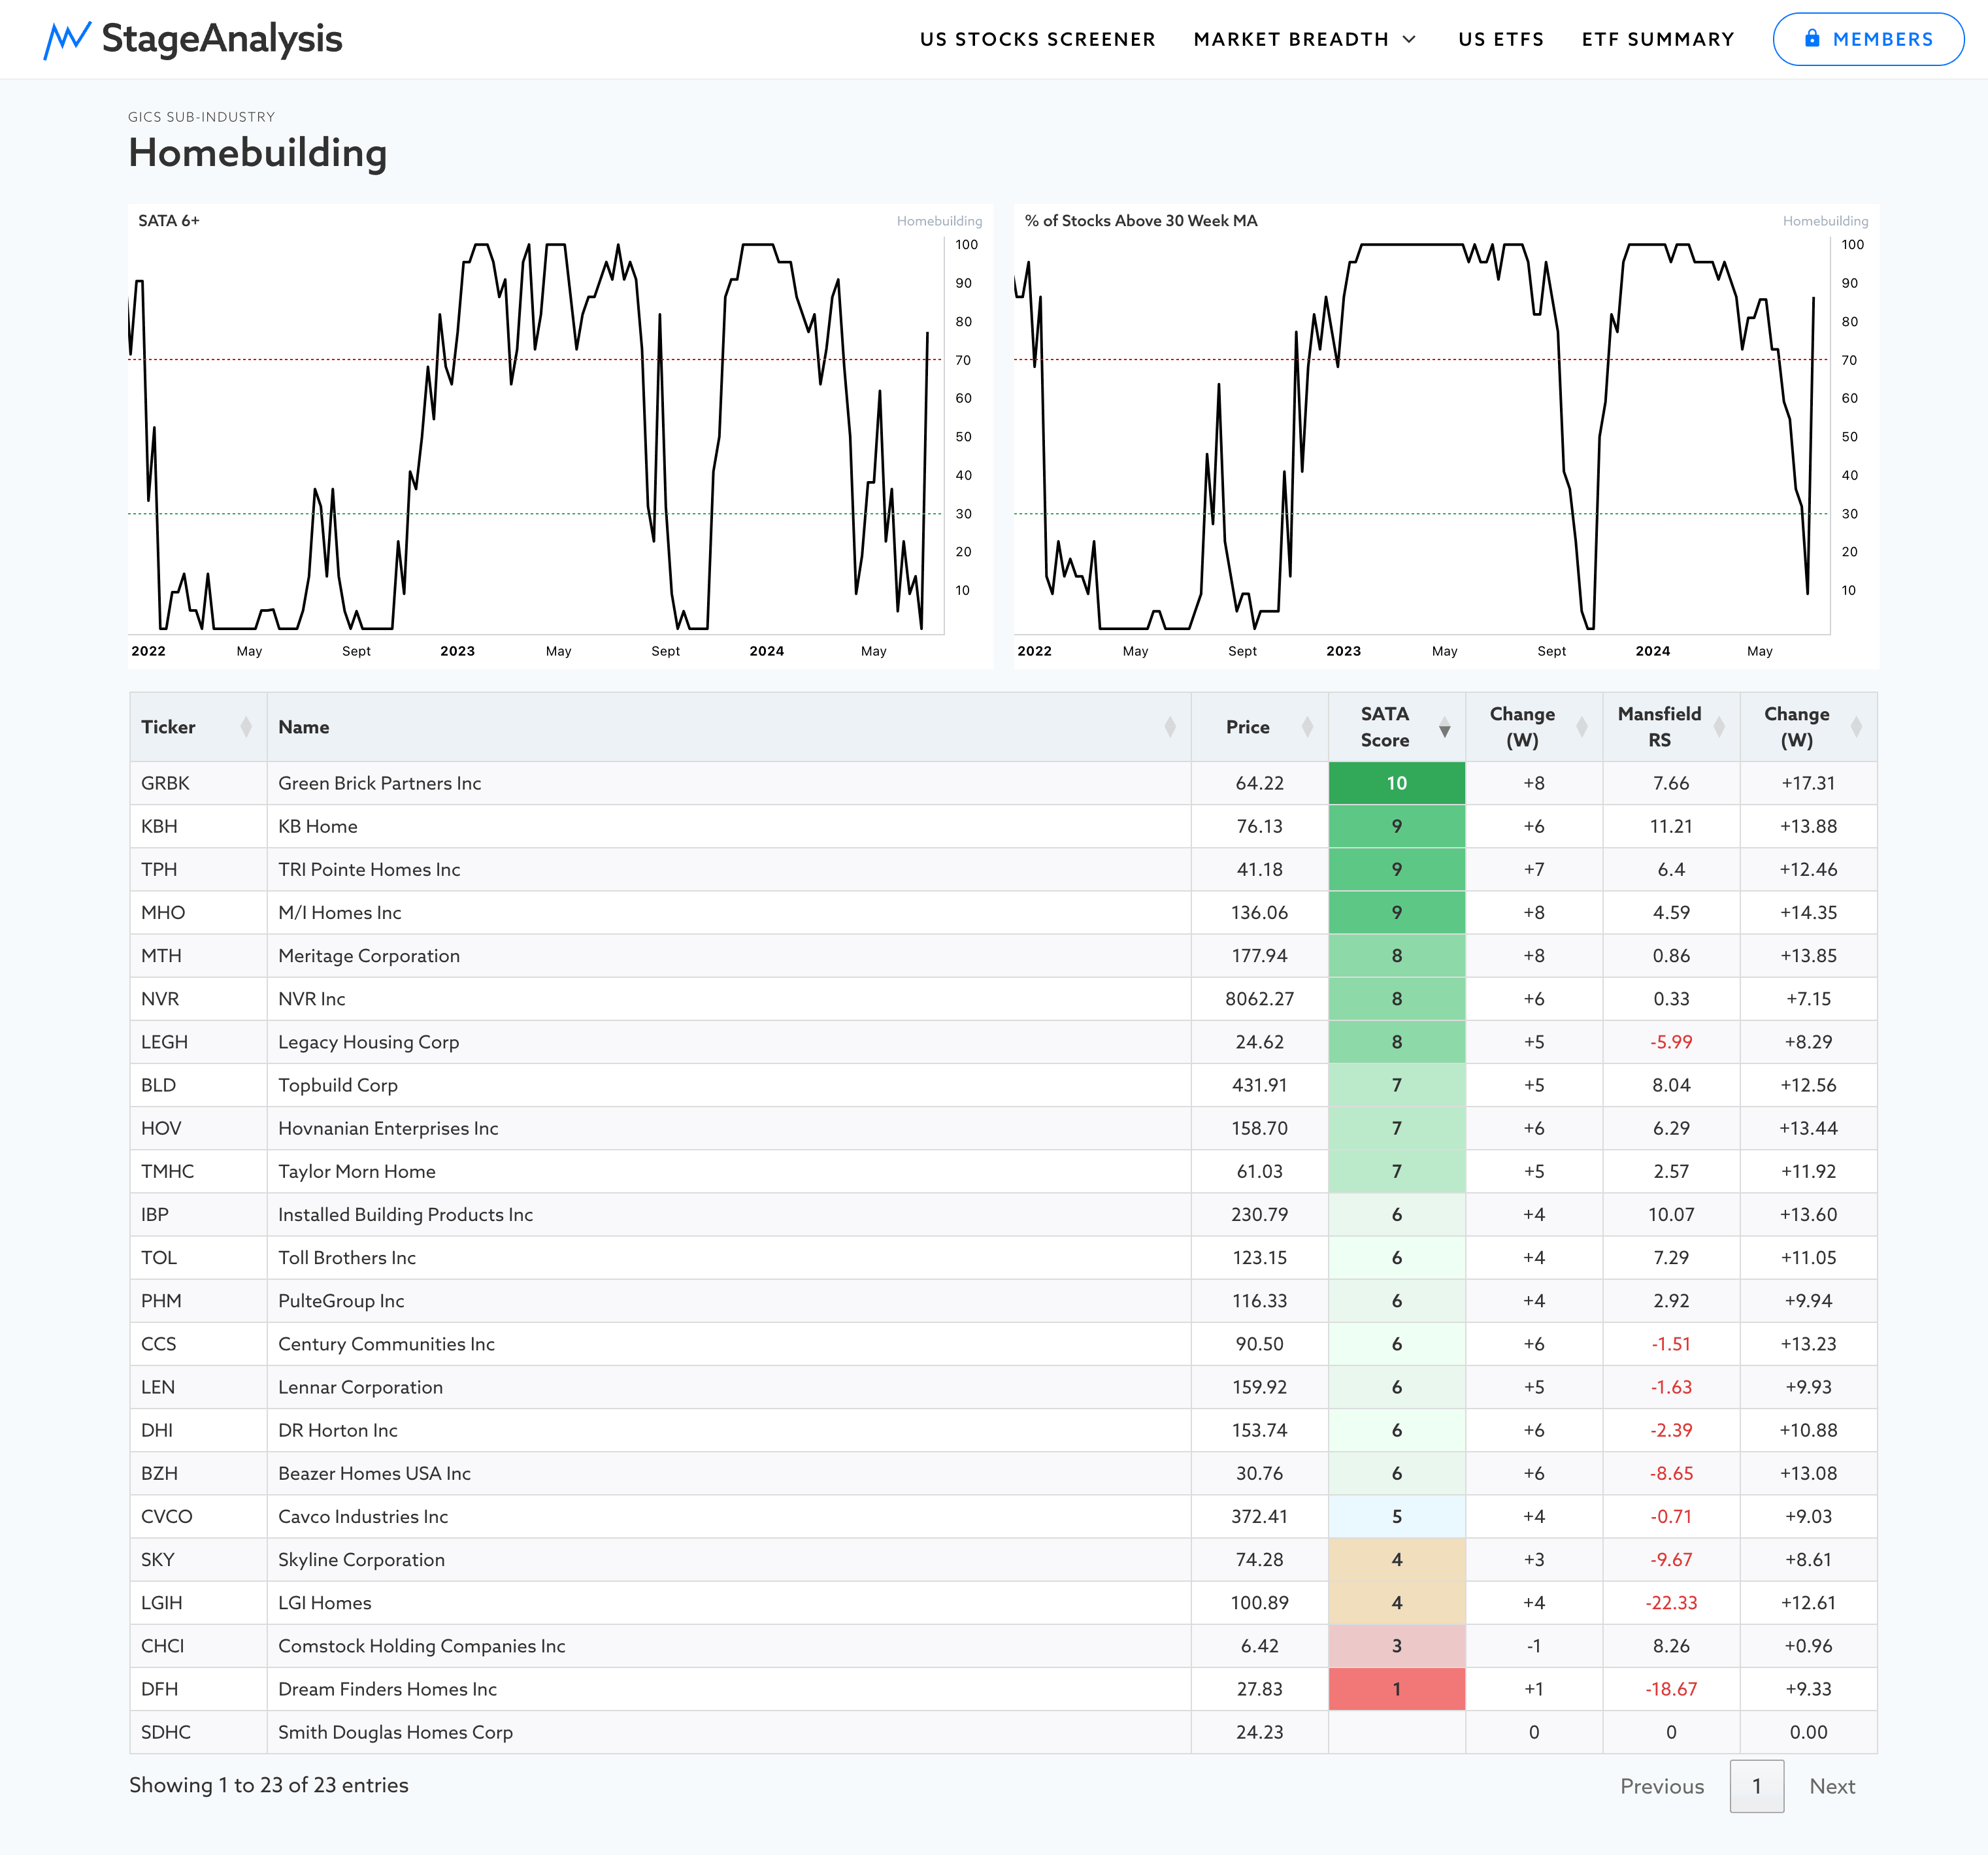Screen dimensions: 1988x1855
Task: Click the SDHC ticker
Action: pos(166,1732)
